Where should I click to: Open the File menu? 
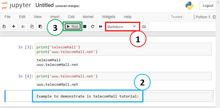7,17
